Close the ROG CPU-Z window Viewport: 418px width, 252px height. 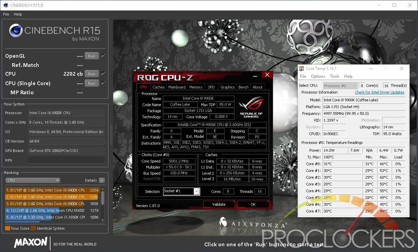pyautogui.click(x=267, y=75)
